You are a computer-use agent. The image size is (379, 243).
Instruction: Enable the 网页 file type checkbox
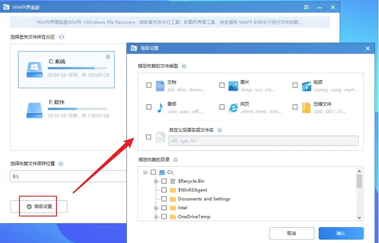click(222, 107)
